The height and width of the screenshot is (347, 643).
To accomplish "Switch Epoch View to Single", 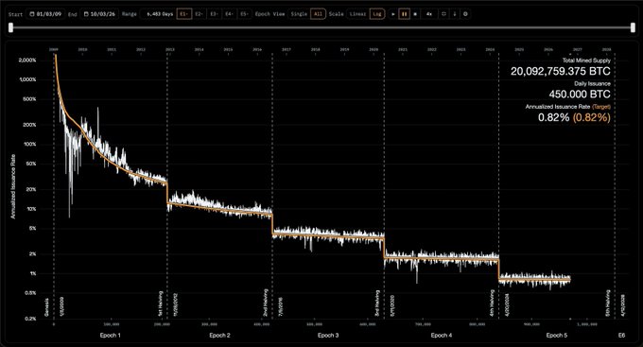I will pyautogui.click(x=299, y=14).
